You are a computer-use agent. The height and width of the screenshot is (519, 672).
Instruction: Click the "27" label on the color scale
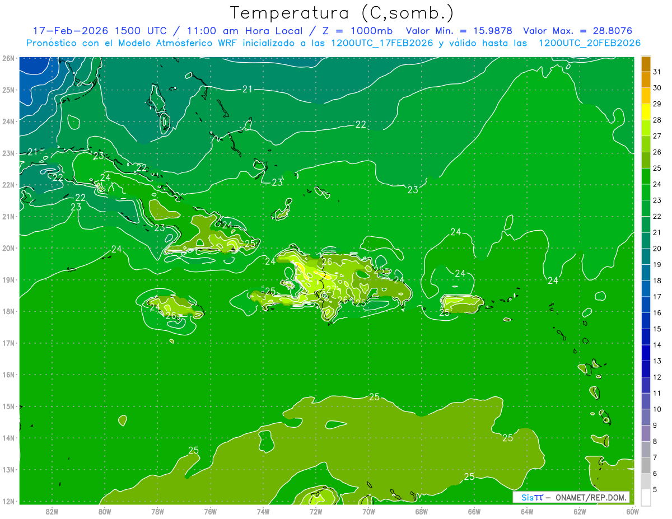(x=657, y=136)
